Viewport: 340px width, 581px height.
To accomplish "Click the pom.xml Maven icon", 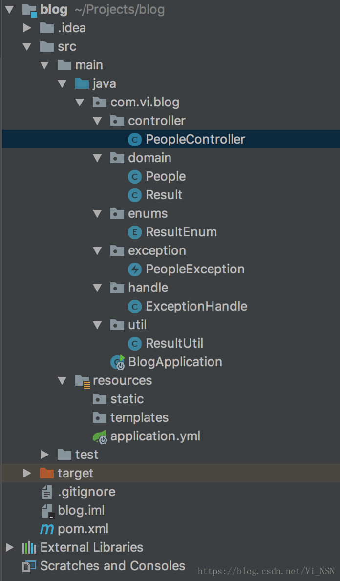I will pyautogui.click(x=47, y=529).
